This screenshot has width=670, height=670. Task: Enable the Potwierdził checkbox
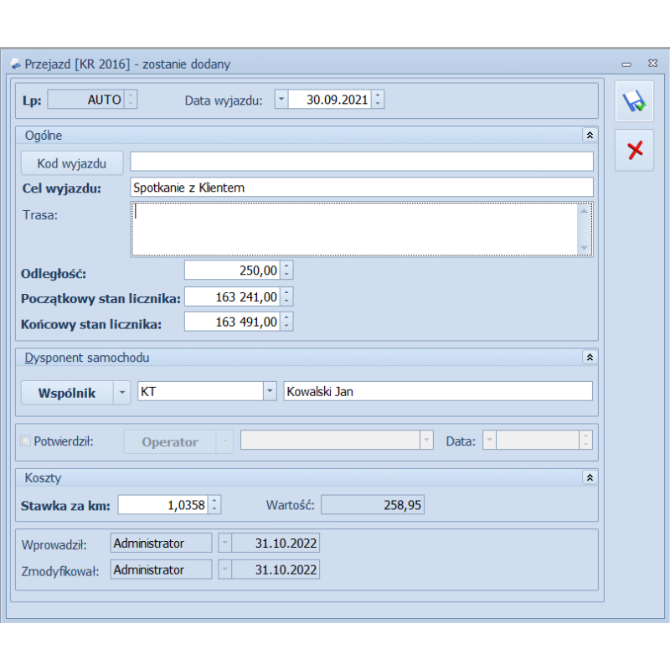25,441
